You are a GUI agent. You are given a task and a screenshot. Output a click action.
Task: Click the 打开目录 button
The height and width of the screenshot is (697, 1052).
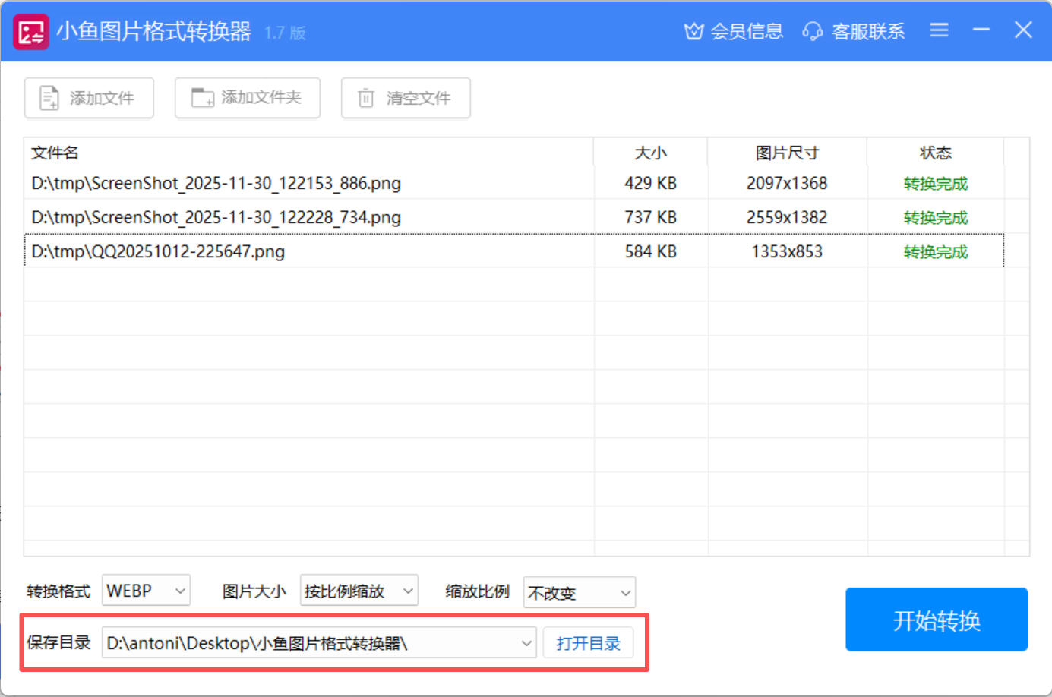click(x=588, y=643)
